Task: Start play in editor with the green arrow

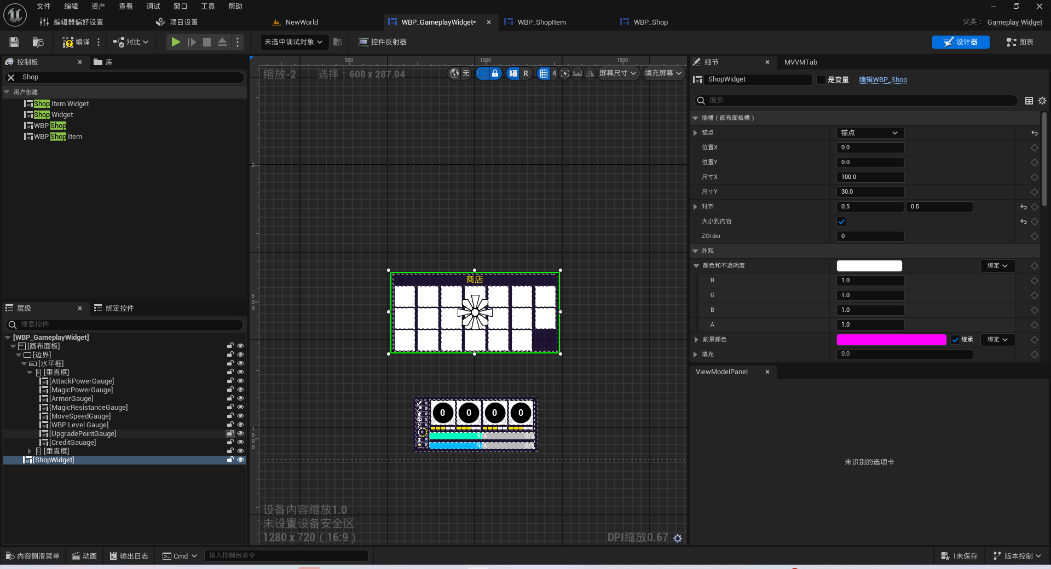Action: (x=176, y=42)
